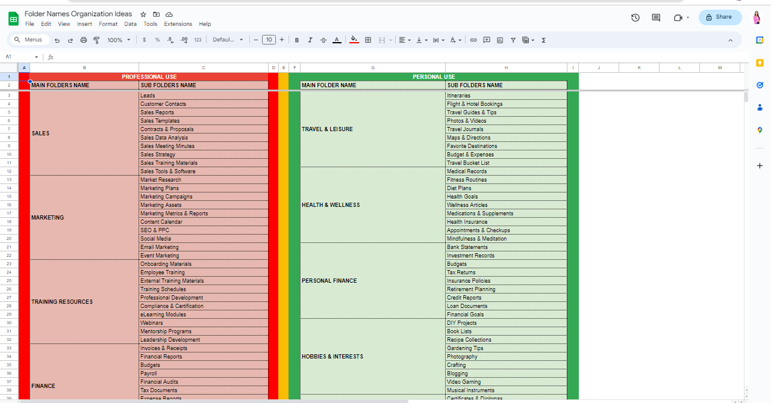
Task: Open the Extensions menu
Action: coord(178,24)
